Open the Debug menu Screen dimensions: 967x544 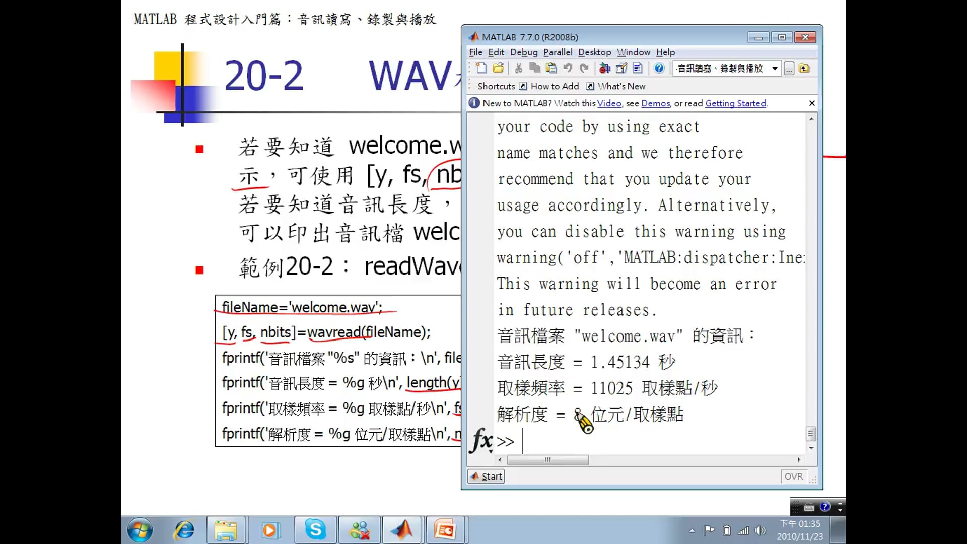(524, 52)
